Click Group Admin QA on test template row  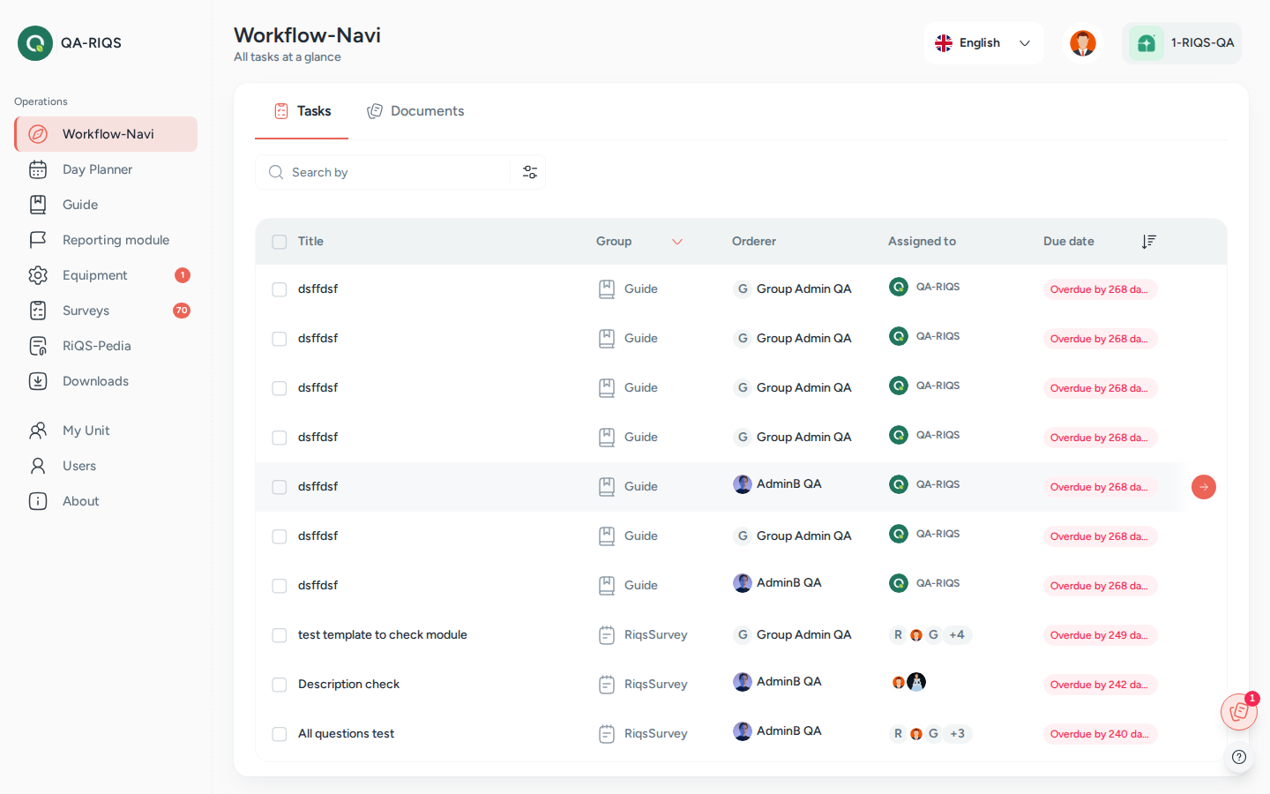[792, 635]
